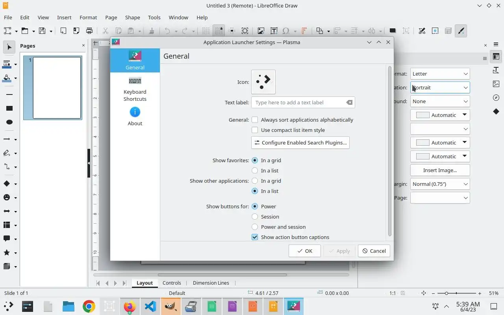Screen dimensions: 504x315
Task: Clear the Text label field using clear icon
Action: pos(349,102)
